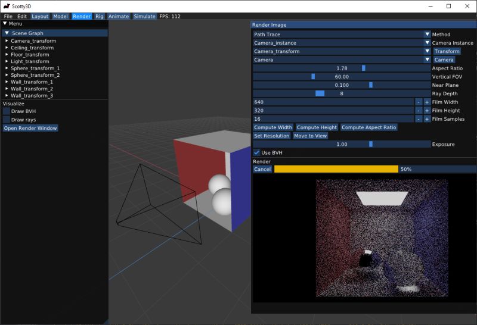
Task: Expand the Light_transform tree node
Action: 7,61
